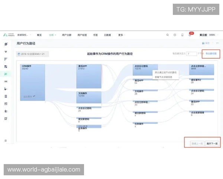Click the 展开下一层 button

[212, 144]
